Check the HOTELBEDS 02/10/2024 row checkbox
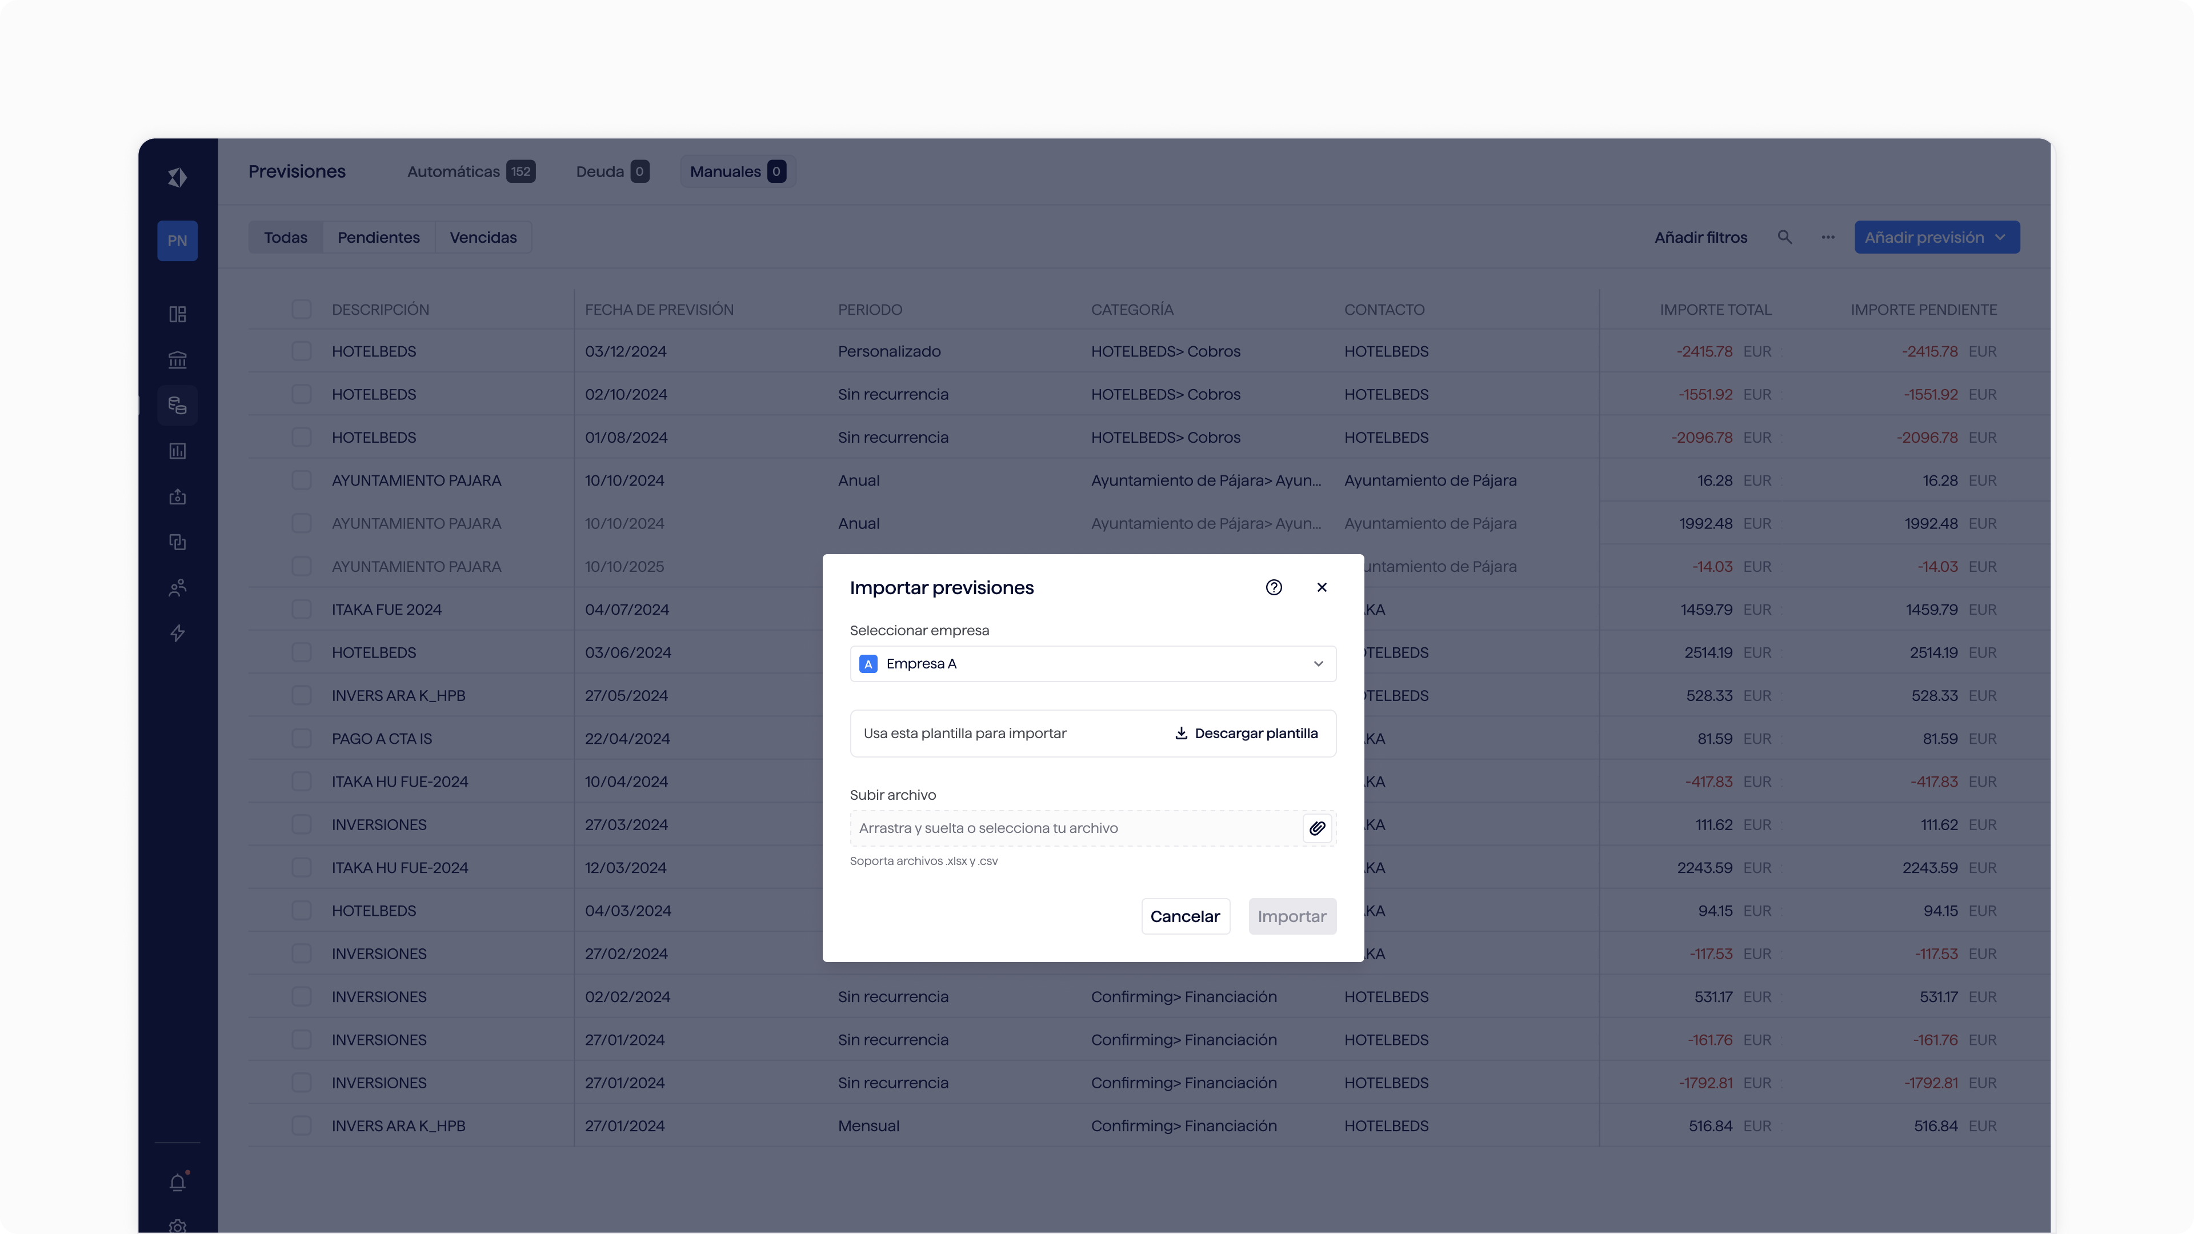The image size is (2194, 1234). pyautogui.click(x=302, y=394)
